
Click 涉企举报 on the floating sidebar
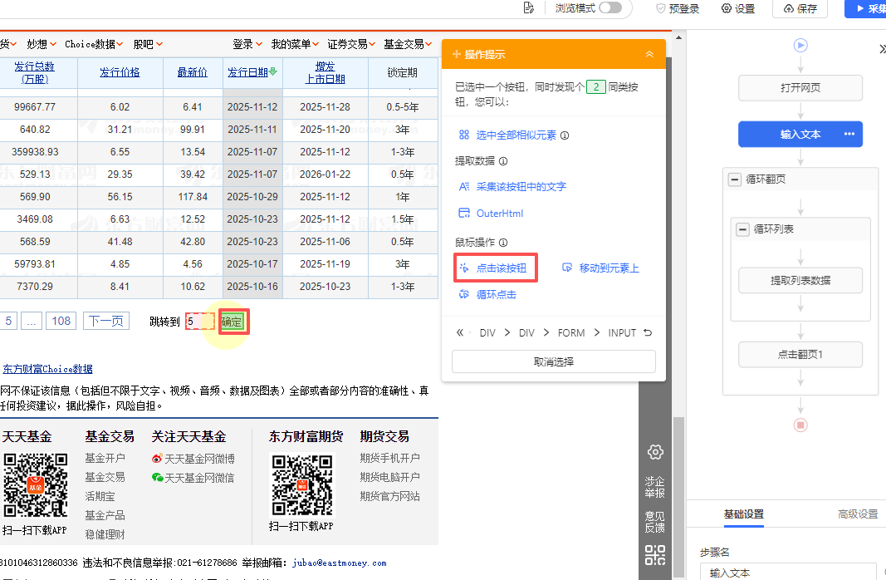pos(655,487)
